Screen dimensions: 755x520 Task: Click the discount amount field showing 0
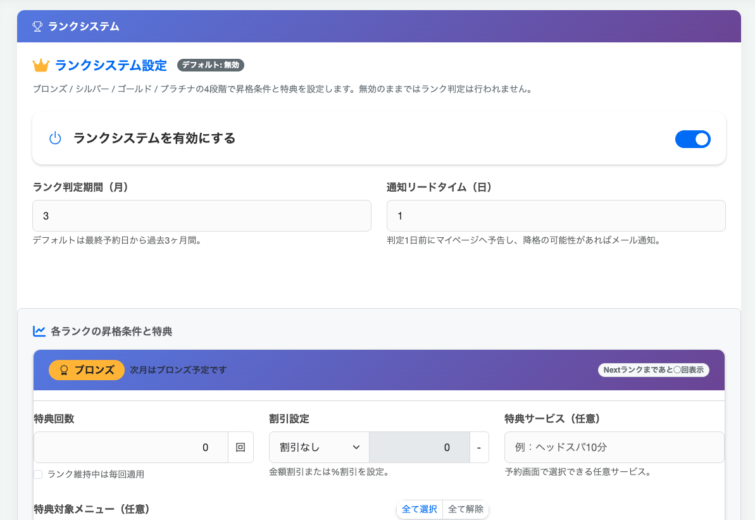point(419,447)
